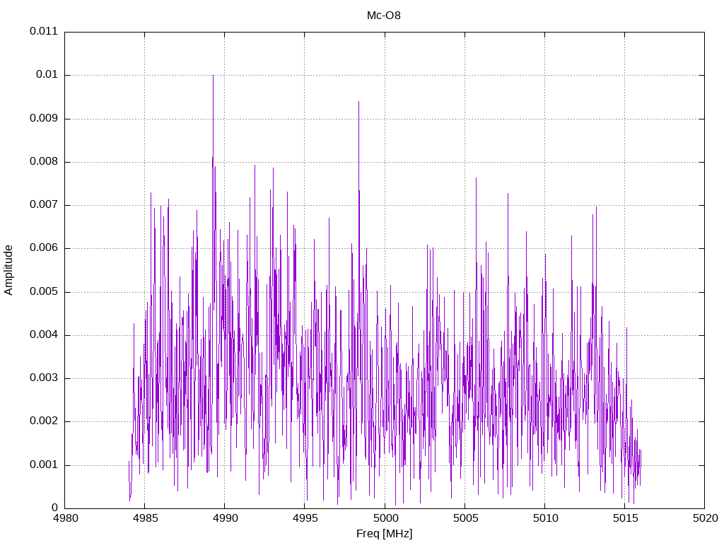724x543 pixels.
Task: Click the plot title Mc-O8
Action: [x=384, y=16]
